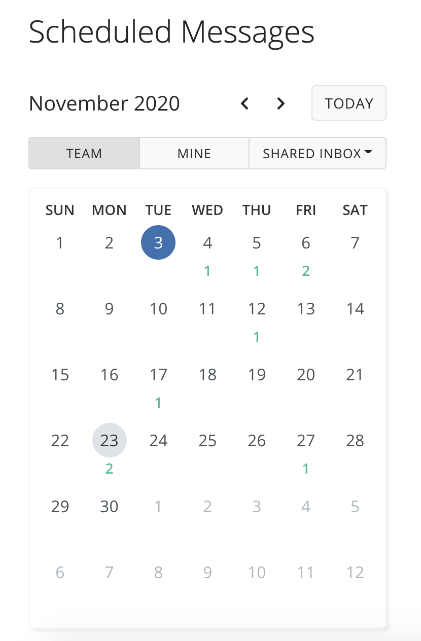Pick November 12 on the calendar

(257, 309)
